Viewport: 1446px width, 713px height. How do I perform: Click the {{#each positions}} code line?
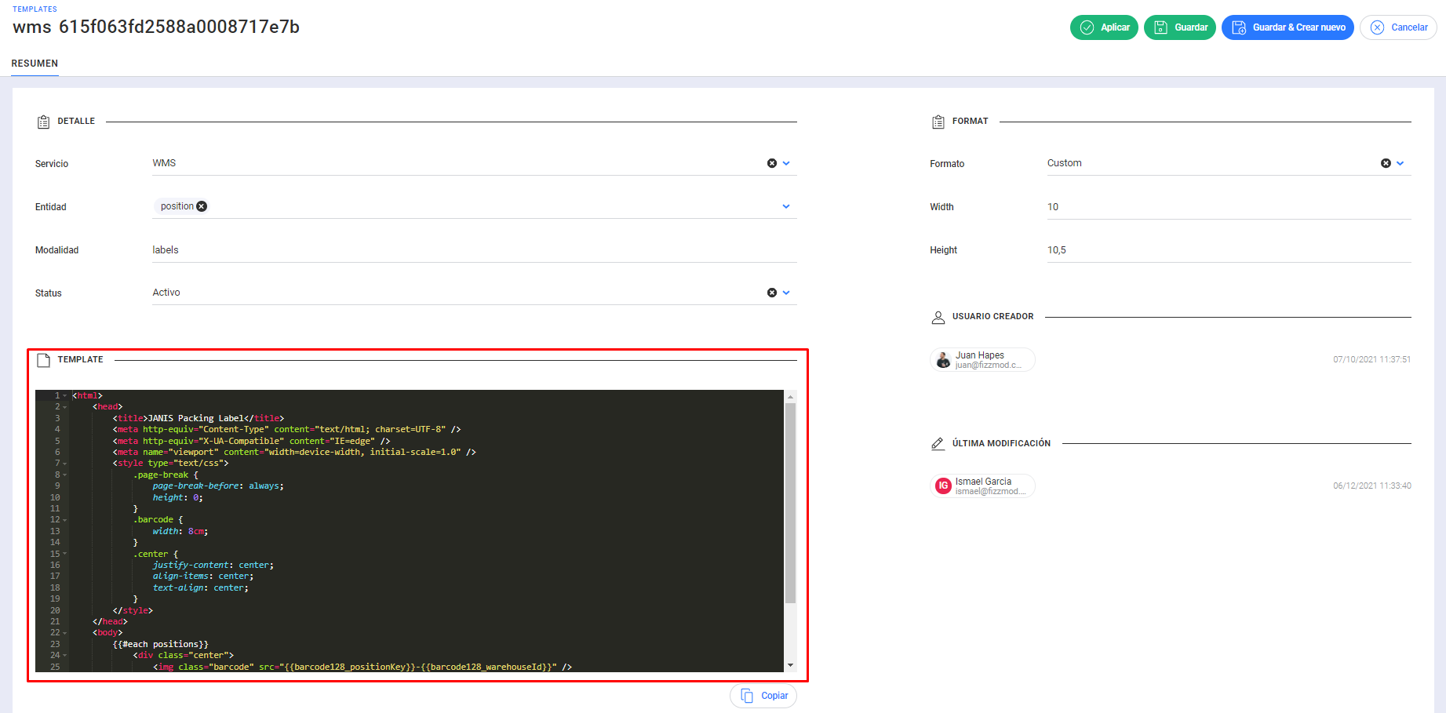pos(160,645)
